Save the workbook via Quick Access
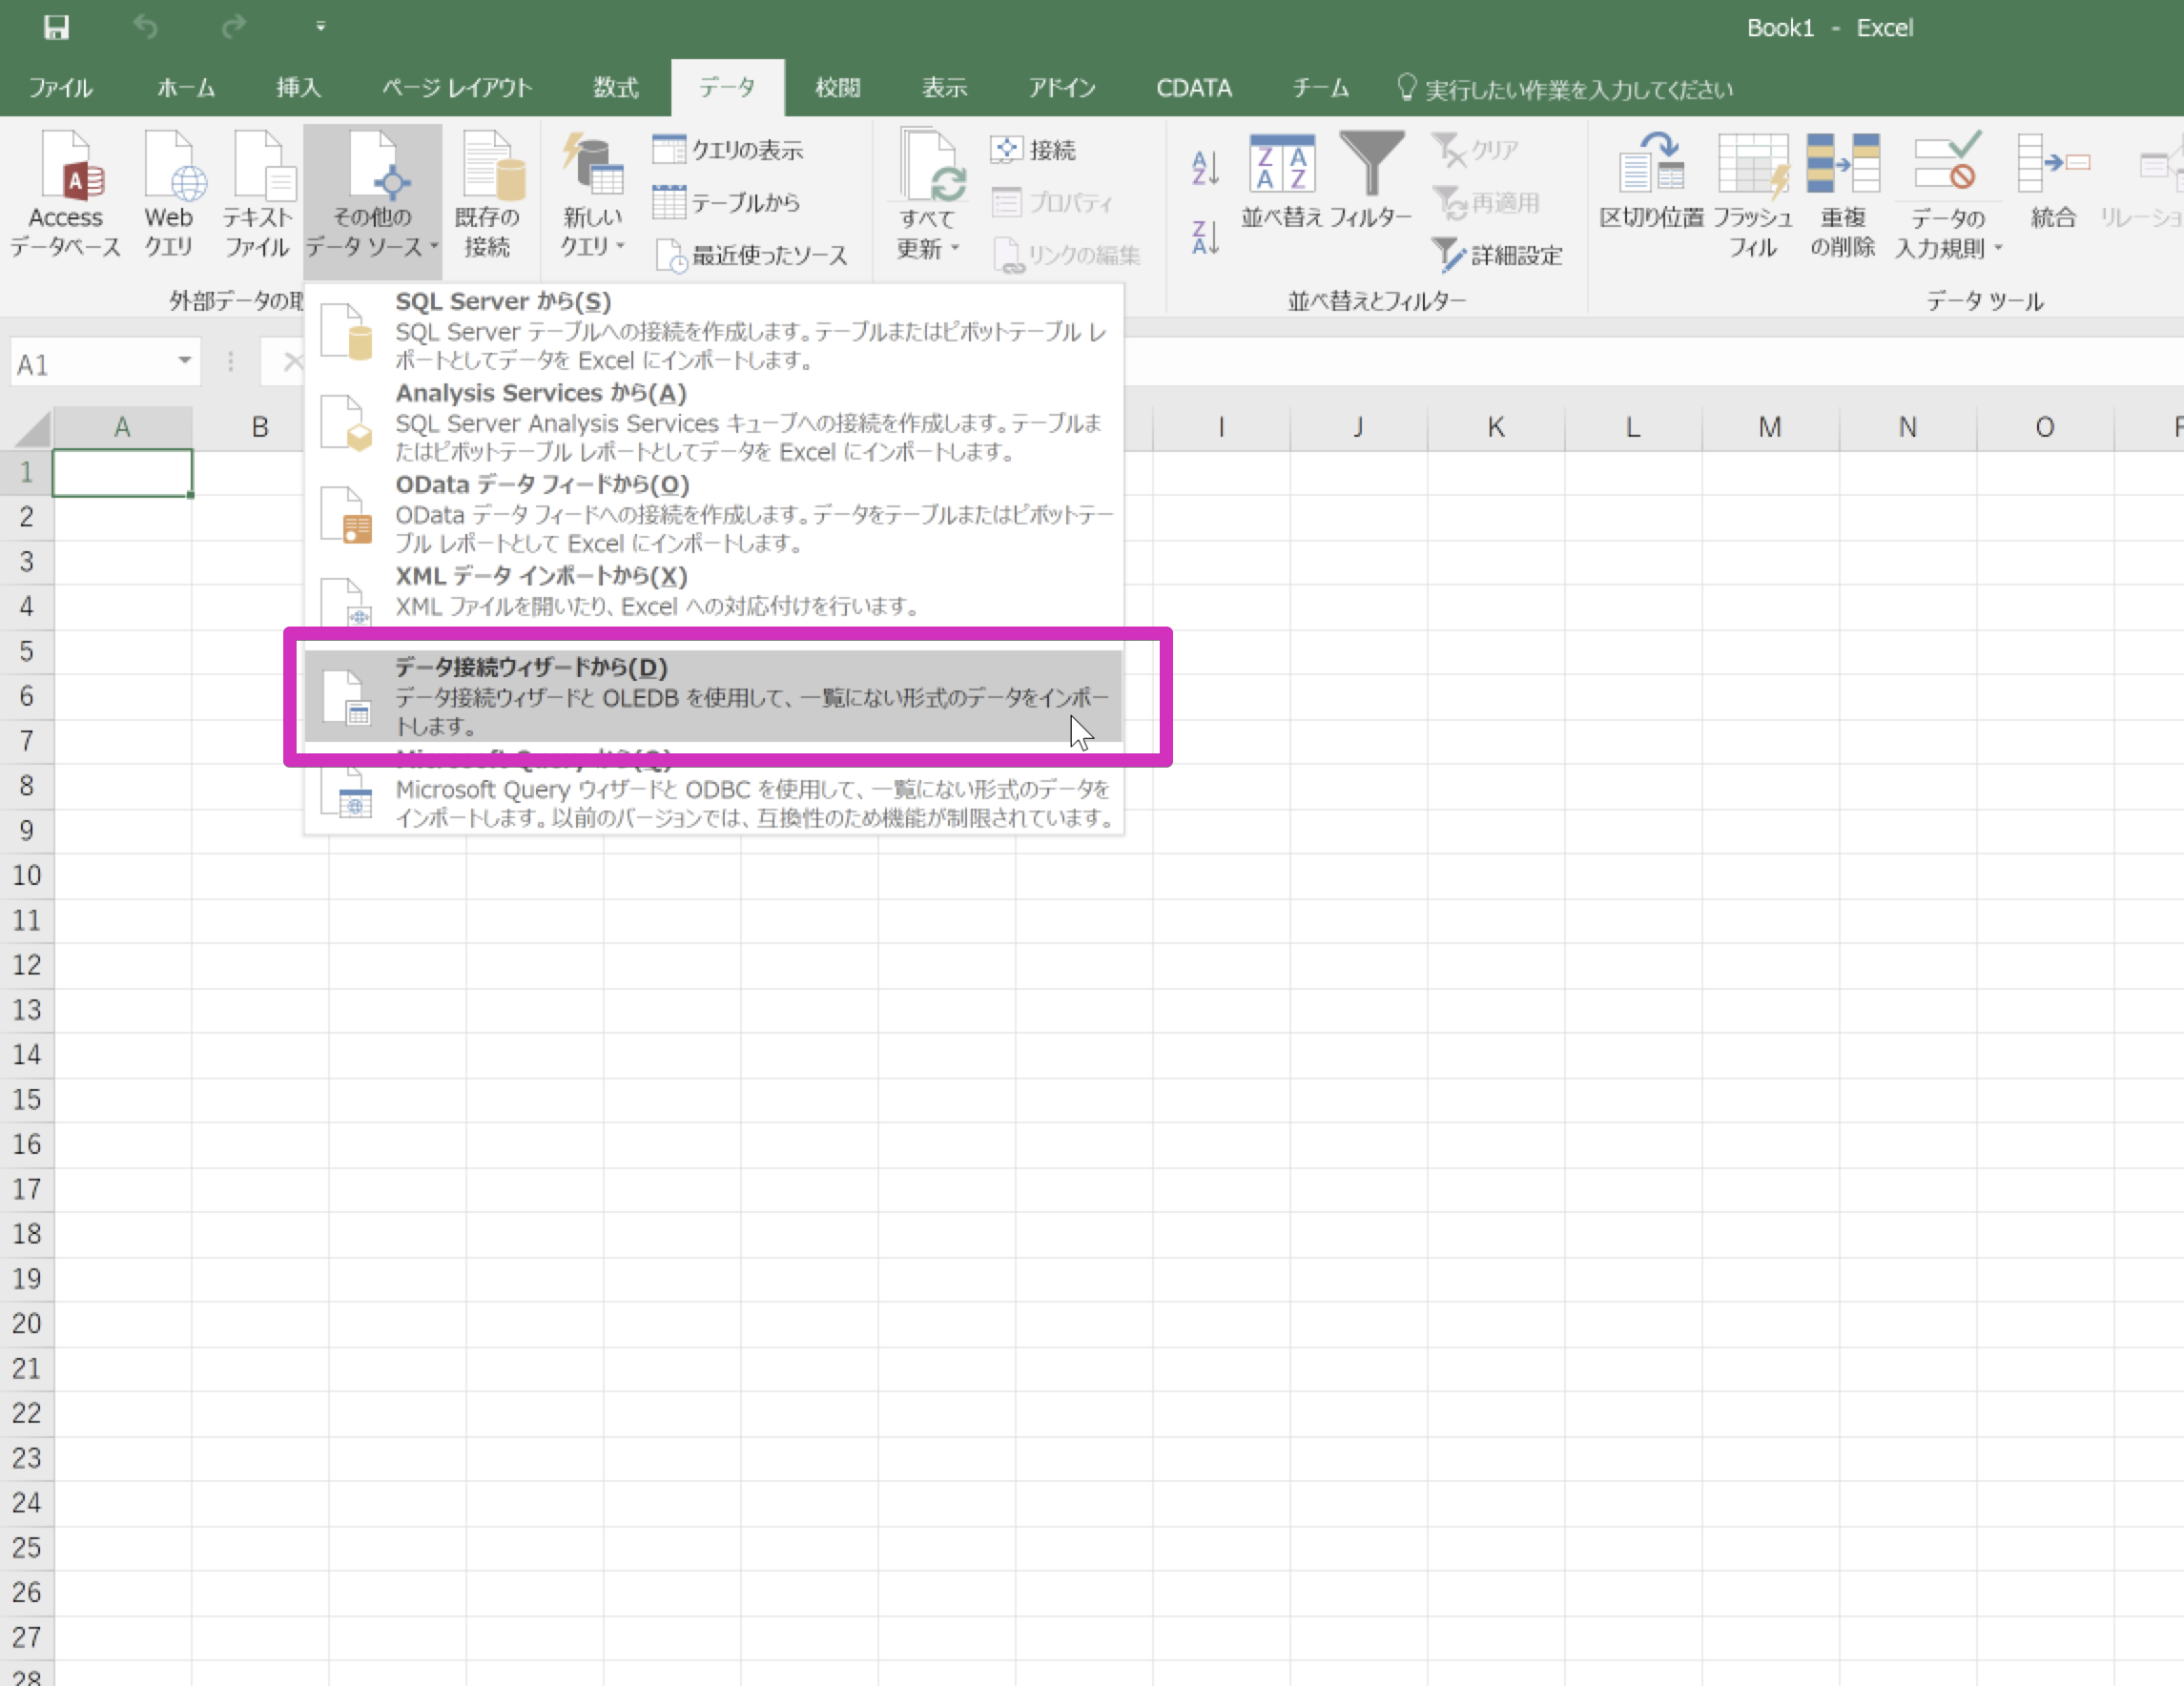2184x1686 pixels. [x=56, y=27]
